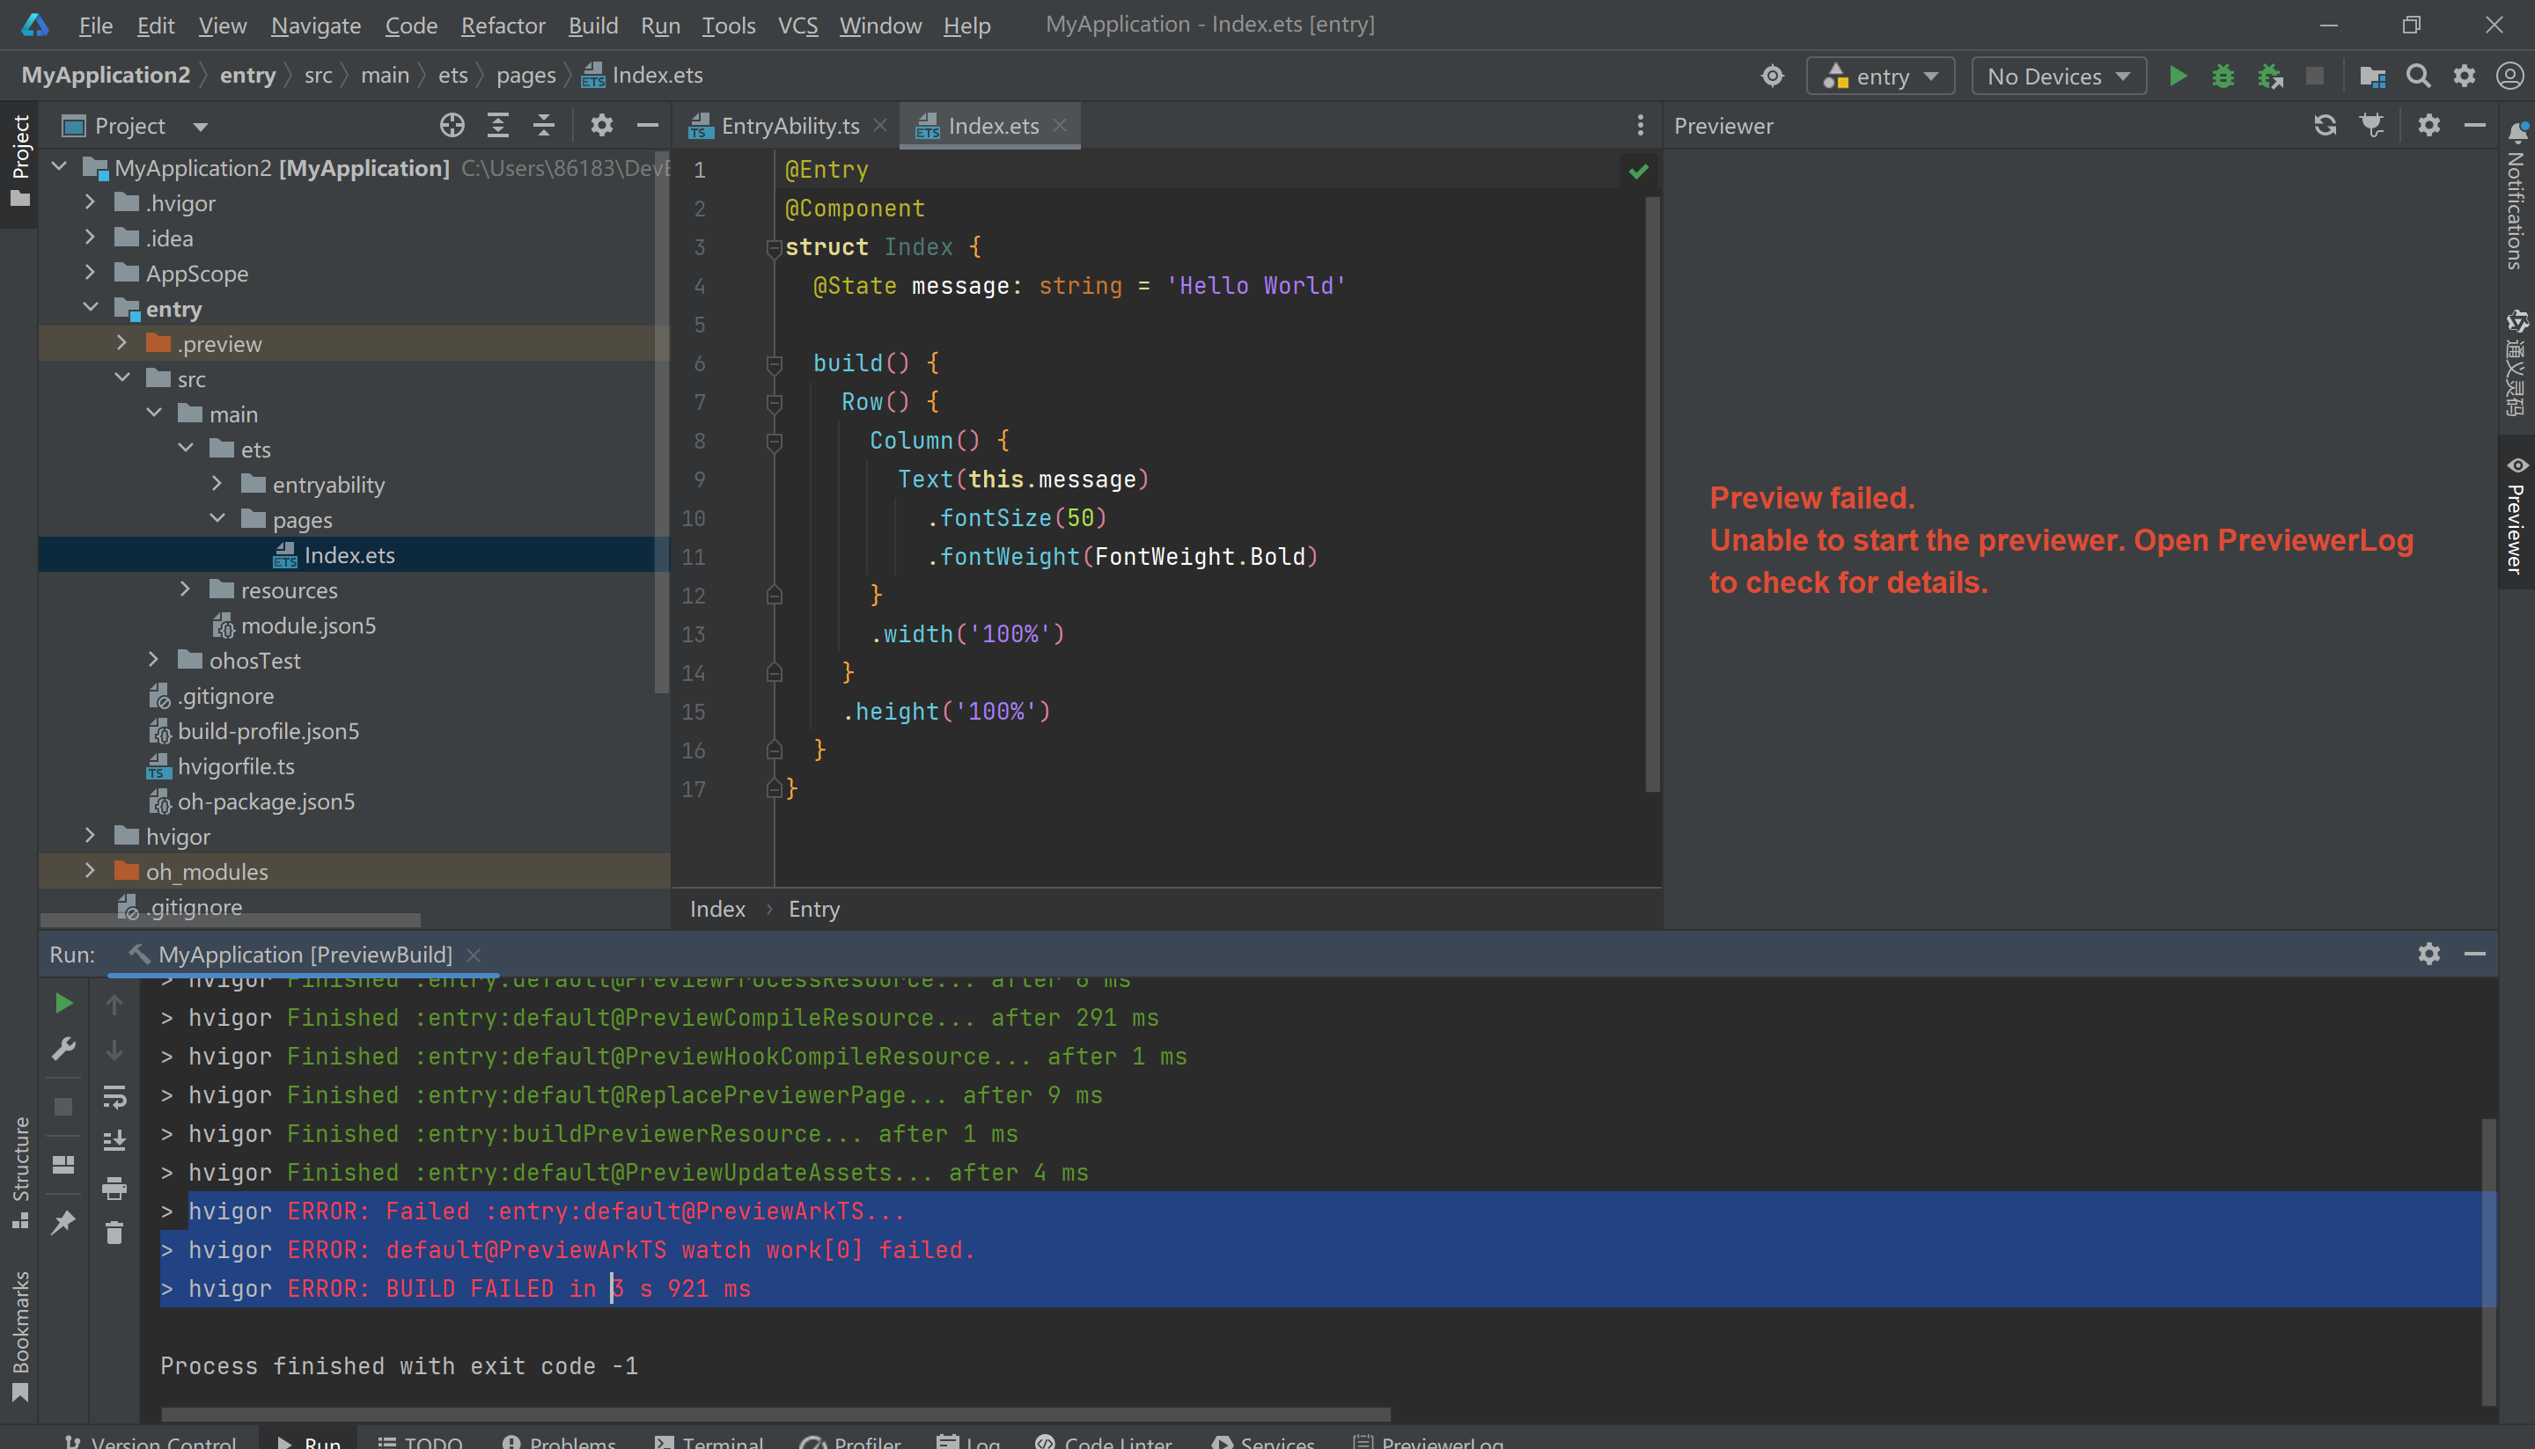
Task: Click MyApplication2 breadcrumb in navigation bar
Action: 106,76
